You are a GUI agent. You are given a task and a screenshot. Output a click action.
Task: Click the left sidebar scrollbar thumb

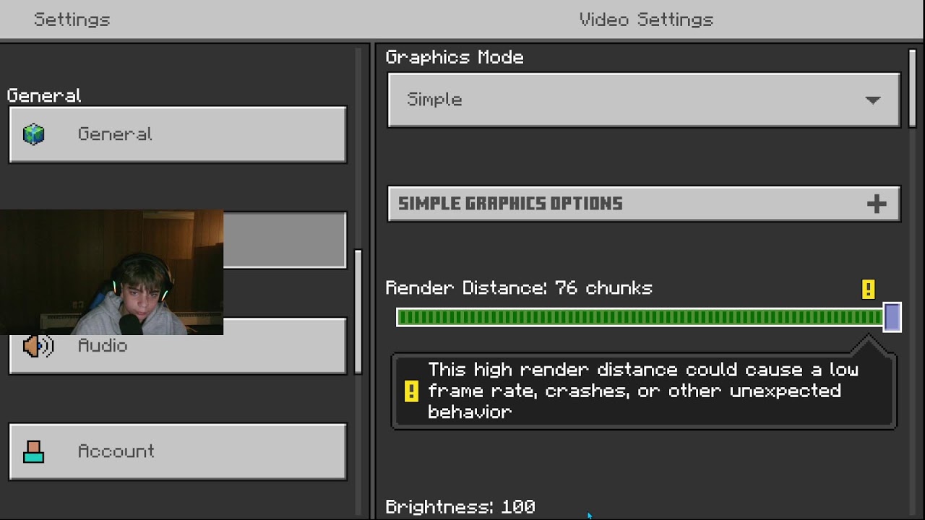[x=358, y=311]
